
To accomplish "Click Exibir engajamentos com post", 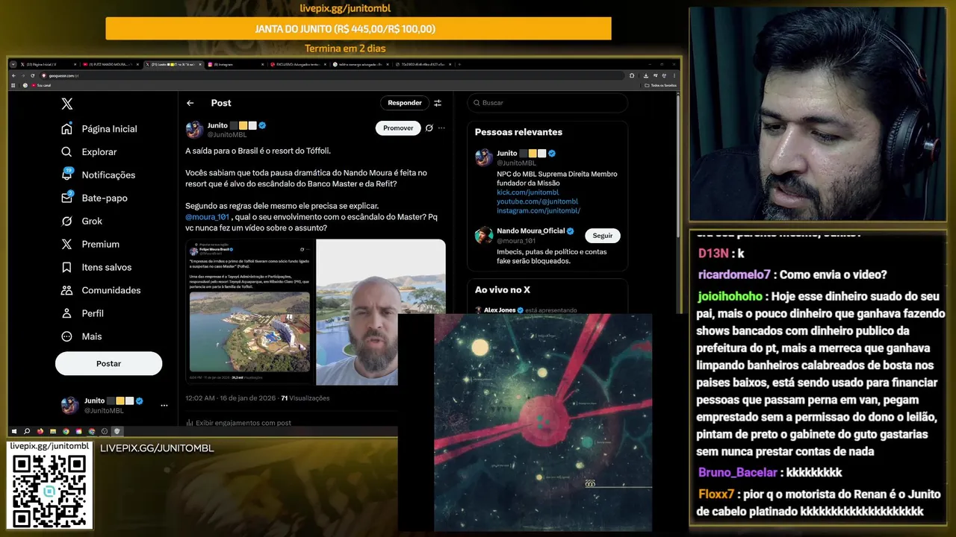I will (x=239, y=423).
